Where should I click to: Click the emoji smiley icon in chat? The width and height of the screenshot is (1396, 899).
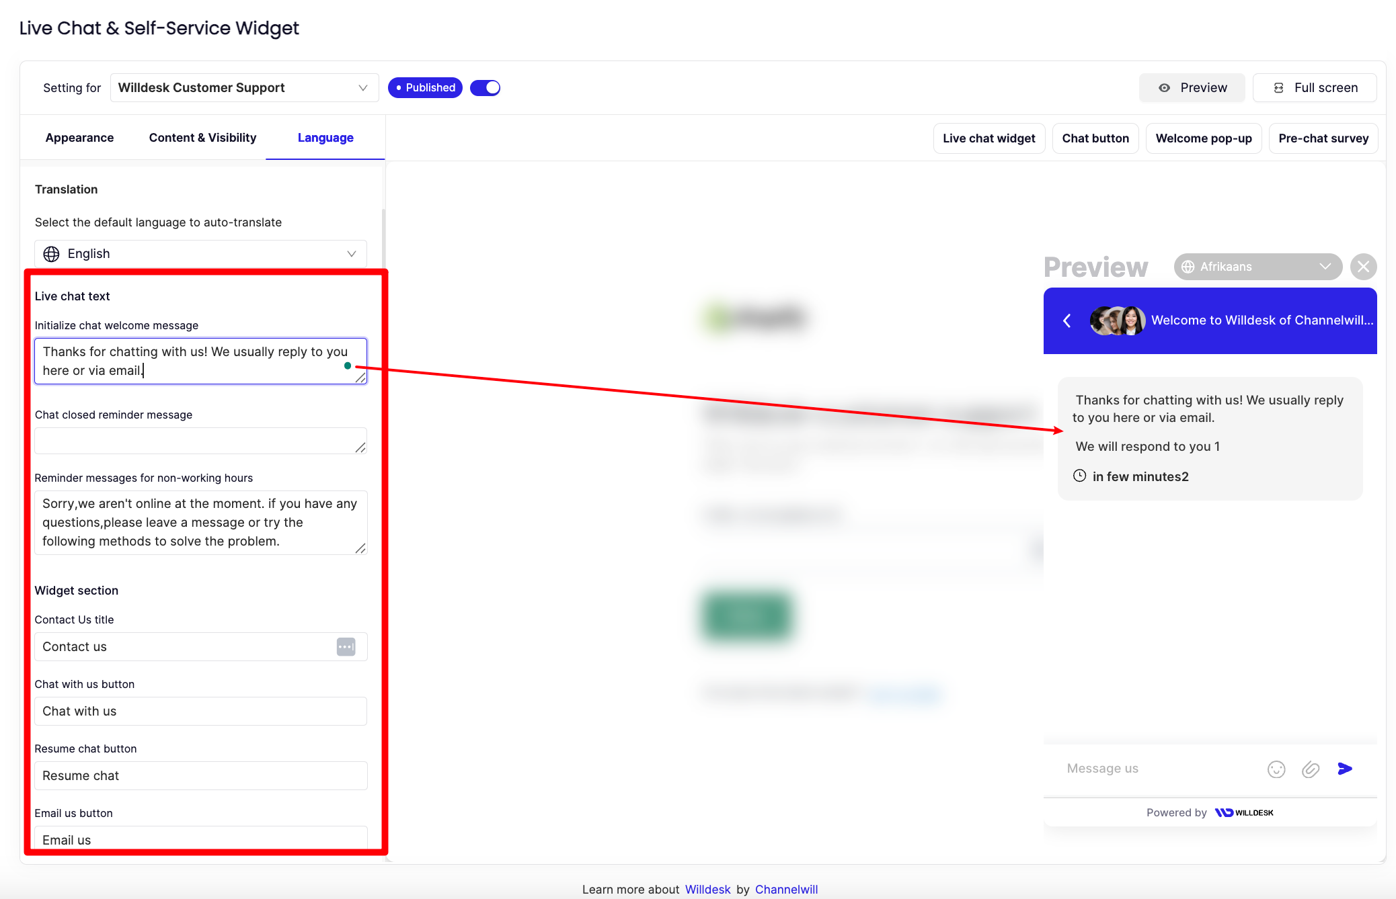(x=1276, y=769)
